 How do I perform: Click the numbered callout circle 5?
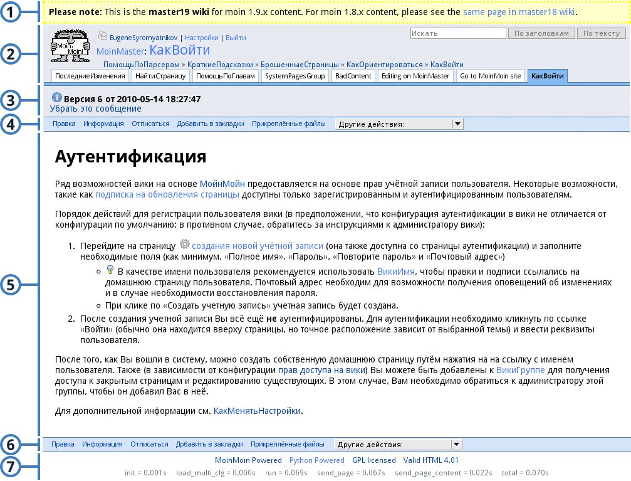[11, 285]
